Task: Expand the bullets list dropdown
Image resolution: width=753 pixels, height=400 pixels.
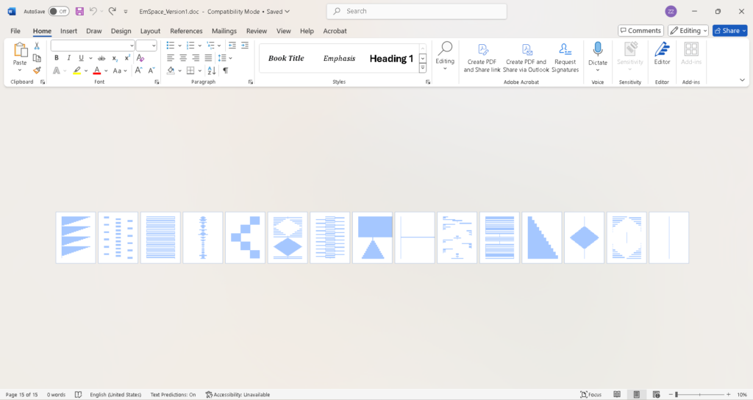Action: (179, 46)
